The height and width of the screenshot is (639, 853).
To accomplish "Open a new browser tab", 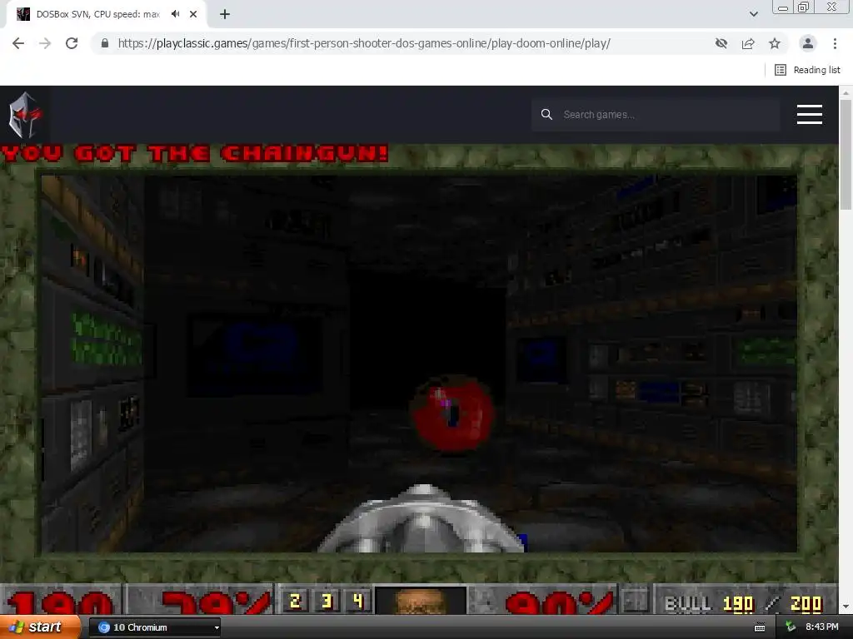I will 225,14.
